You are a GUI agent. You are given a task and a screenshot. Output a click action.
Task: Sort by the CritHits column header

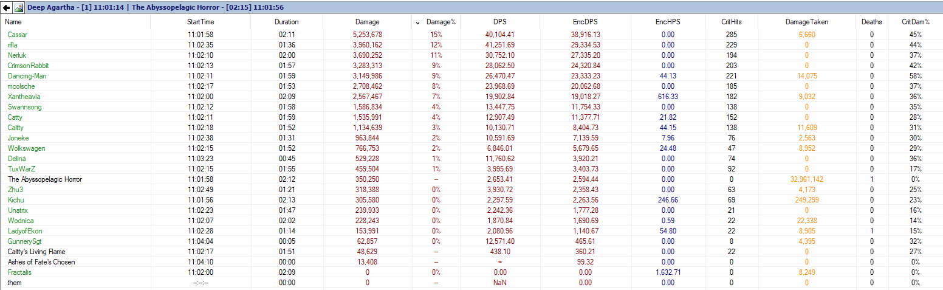[732, 22]
